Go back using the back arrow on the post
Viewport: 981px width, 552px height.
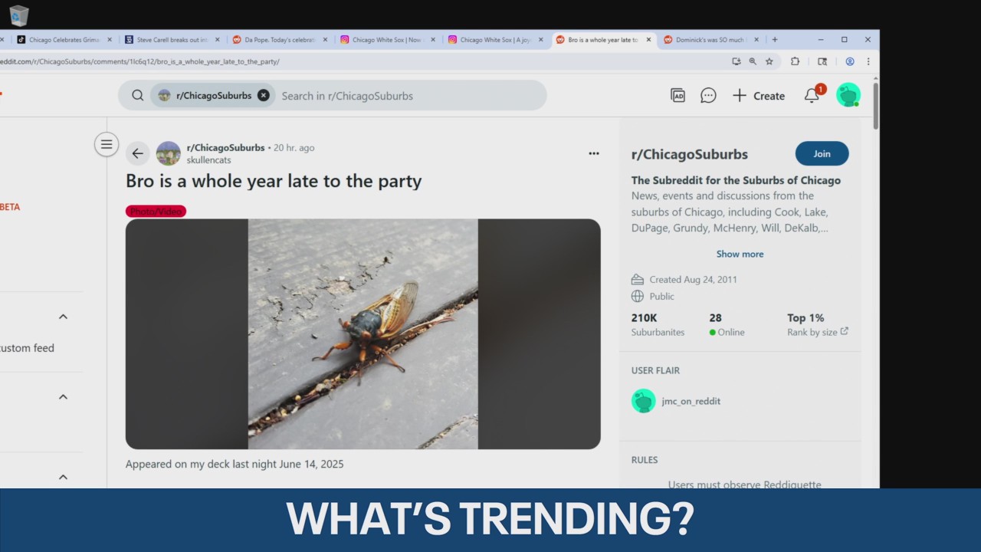(x=137, y=153)
